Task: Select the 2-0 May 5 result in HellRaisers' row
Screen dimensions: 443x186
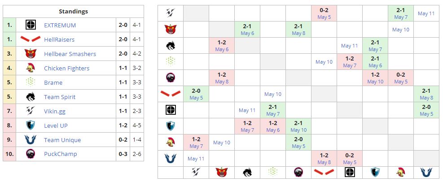Action: [196, 94]
